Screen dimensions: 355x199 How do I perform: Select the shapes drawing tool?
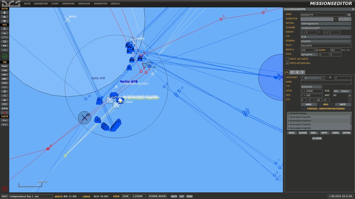tap(5, 108)
